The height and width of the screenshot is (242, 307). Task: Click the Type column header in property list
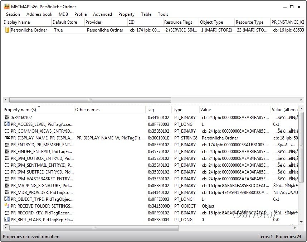[185, 110]
